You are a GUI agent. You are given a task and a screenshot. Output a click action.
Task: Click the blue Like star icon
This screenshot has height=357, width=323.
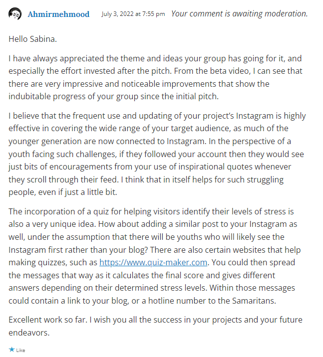pos(11,349)
